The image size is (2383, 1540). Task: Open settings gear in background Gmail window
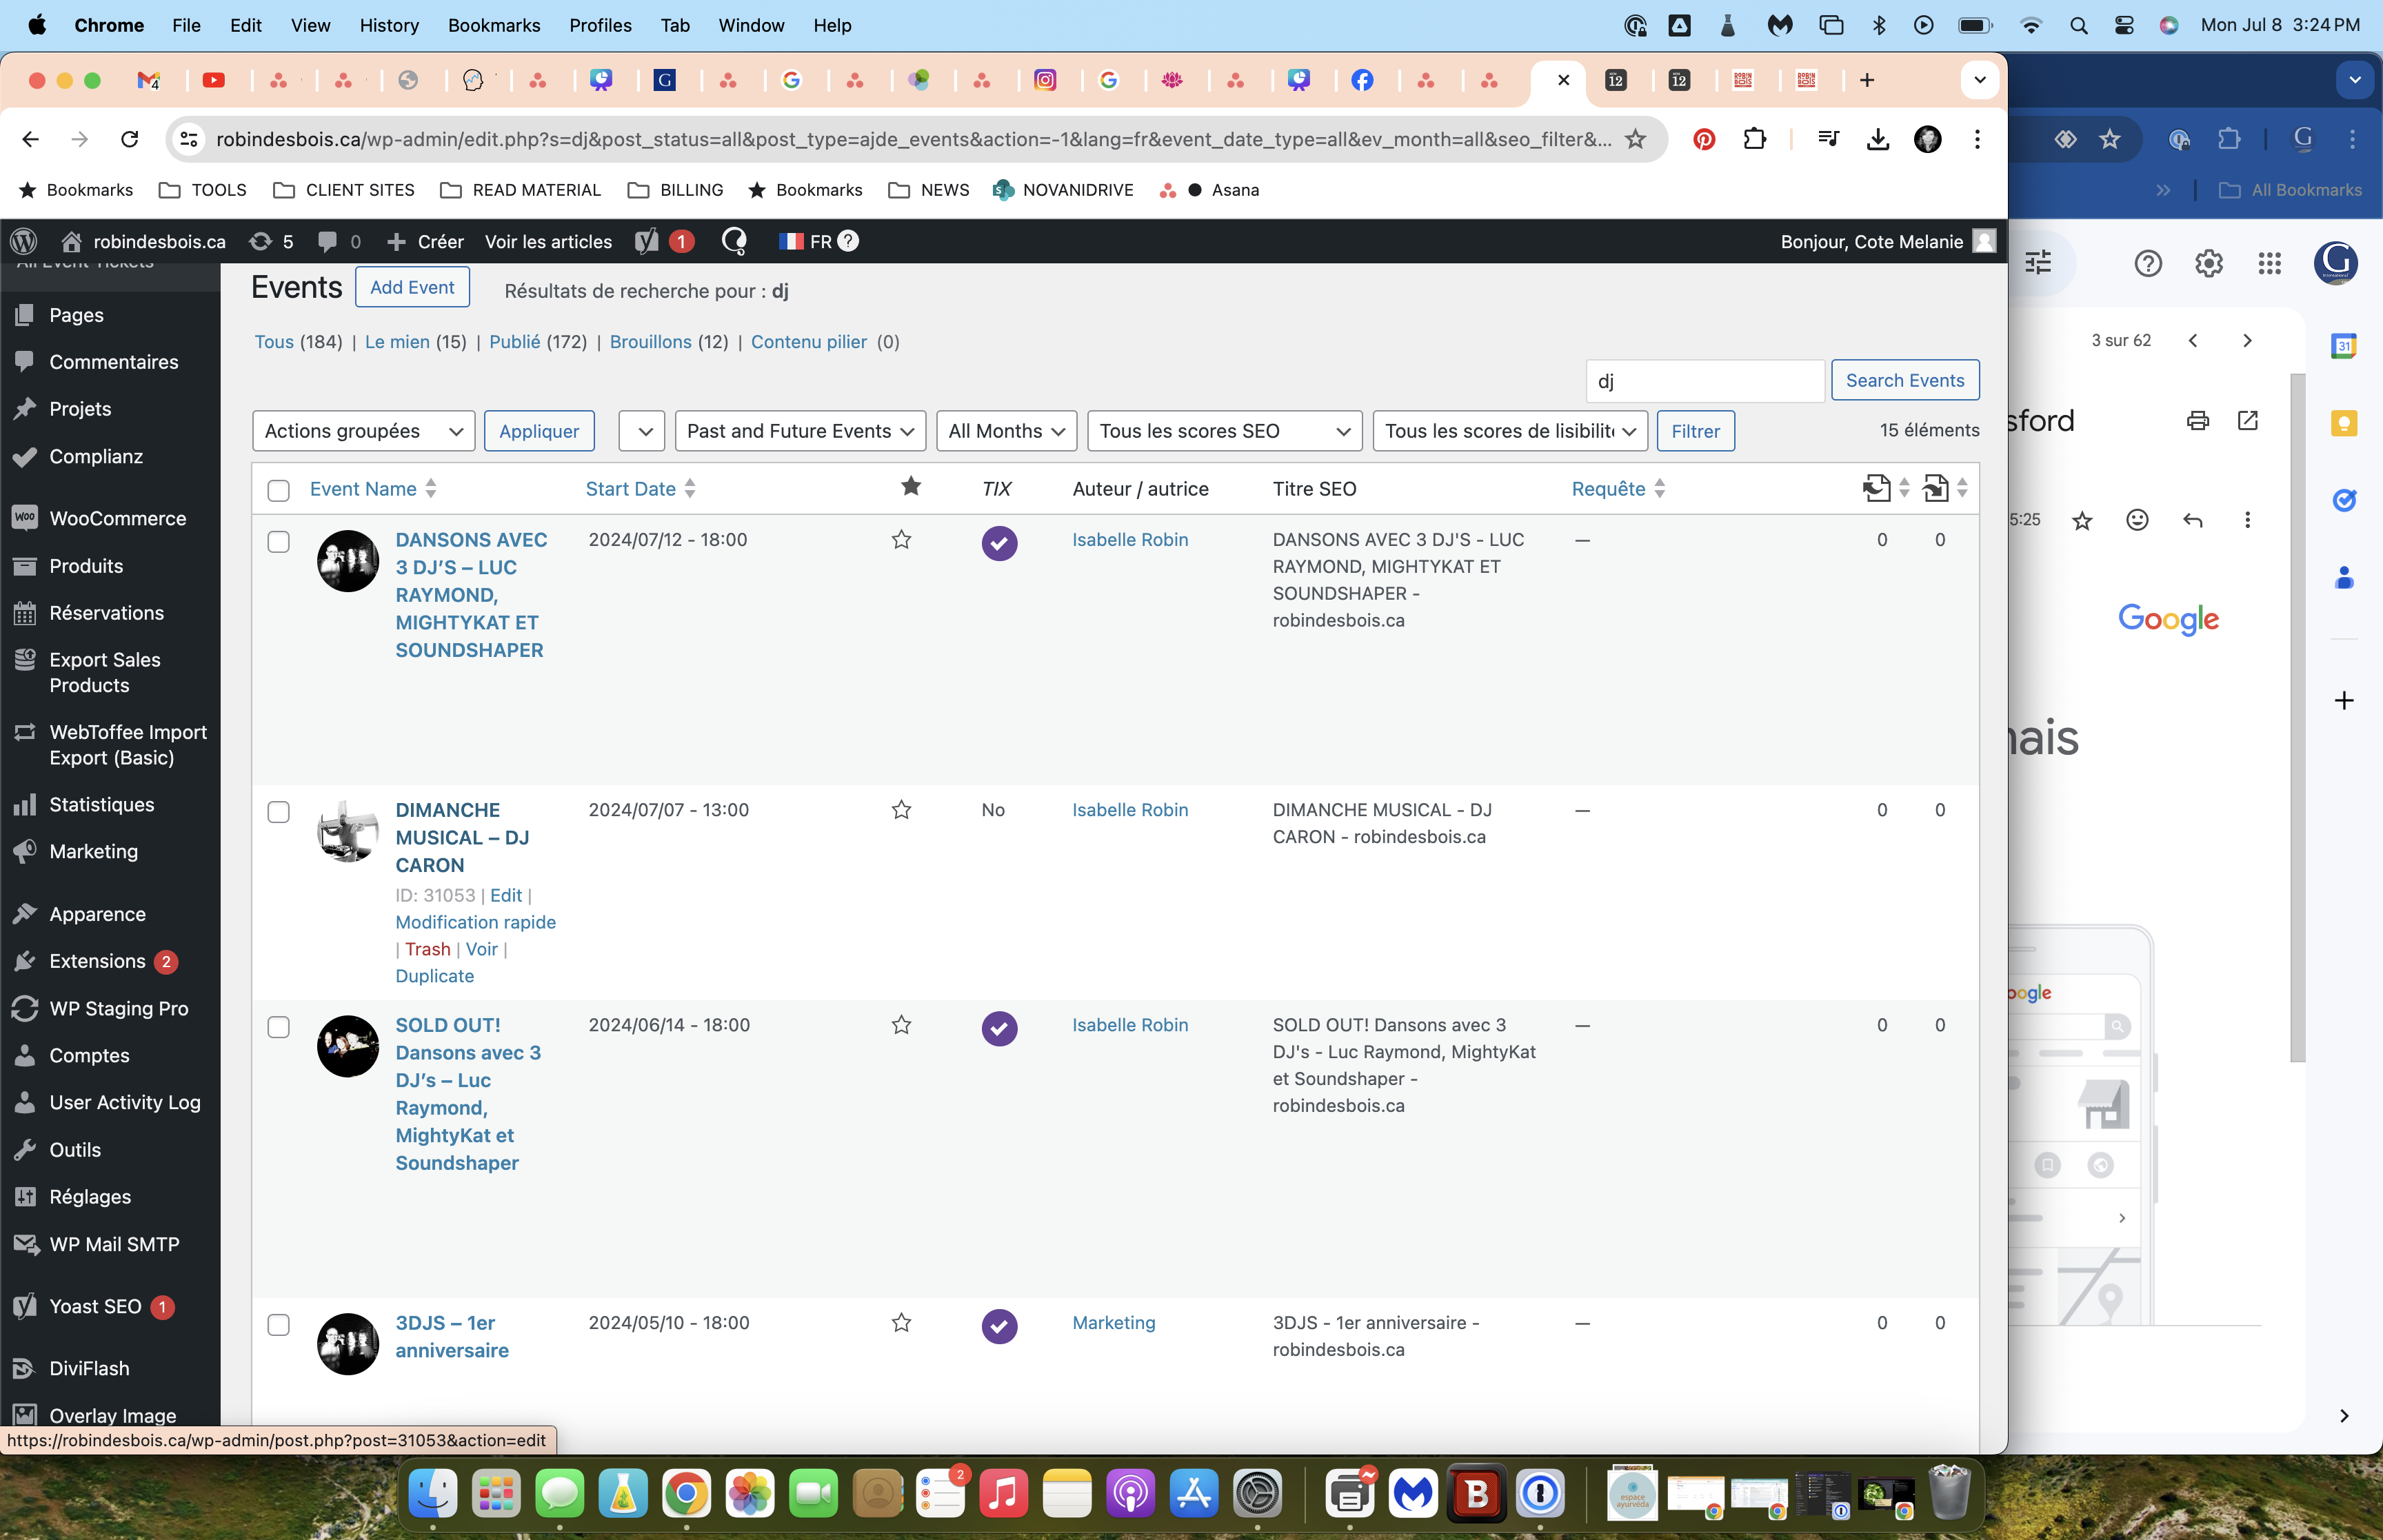point(2208,263)
